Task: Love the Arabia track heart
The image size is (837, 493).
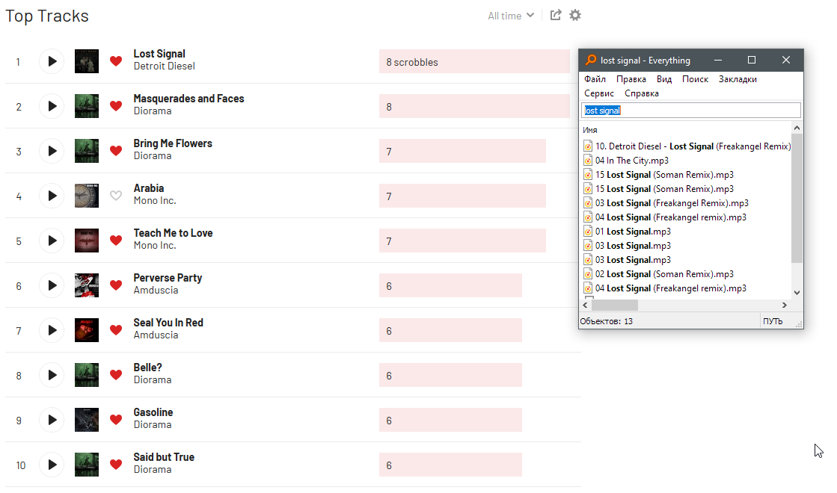Action: [116, 196]
